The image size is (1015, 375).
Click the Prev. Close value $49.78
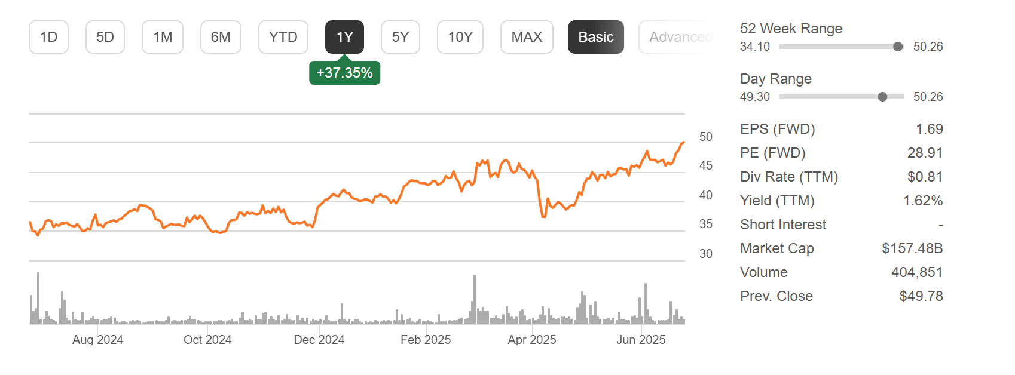point(920,296)
